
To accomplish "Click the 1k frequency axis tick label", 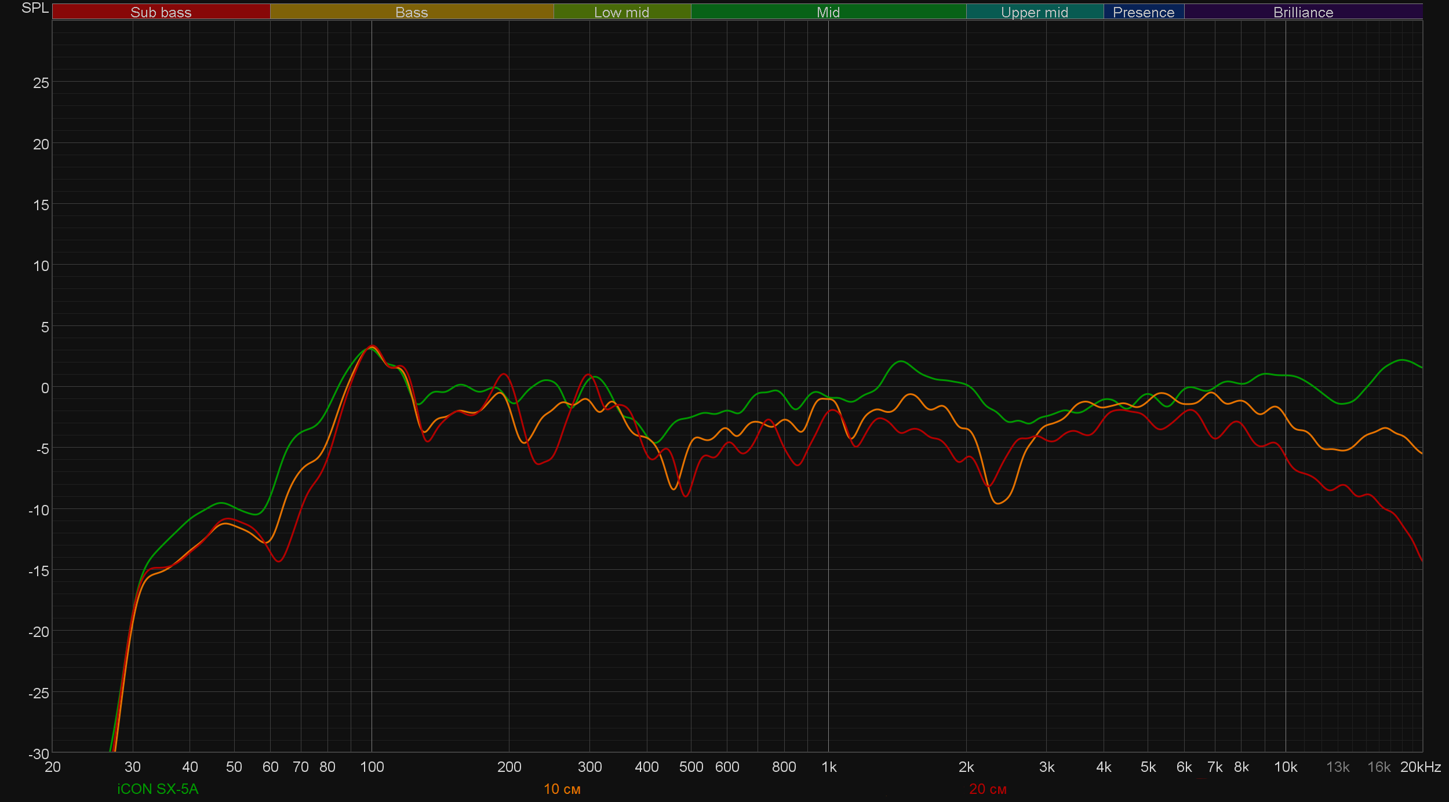I will click(x=829, y=767).
